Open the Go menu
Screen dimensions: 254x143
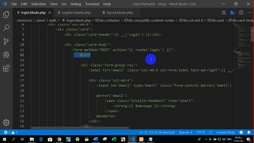tap(64, 4)
